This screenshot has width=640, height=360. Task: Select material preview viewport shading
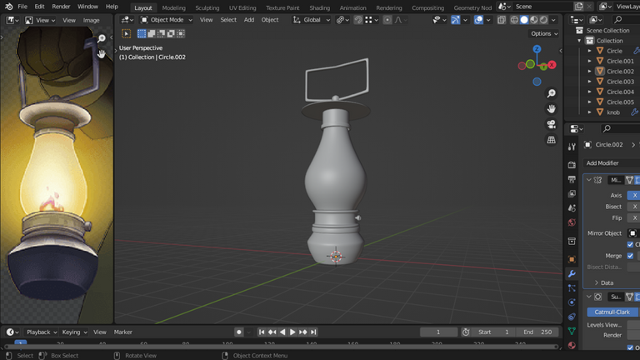point(534,20)
